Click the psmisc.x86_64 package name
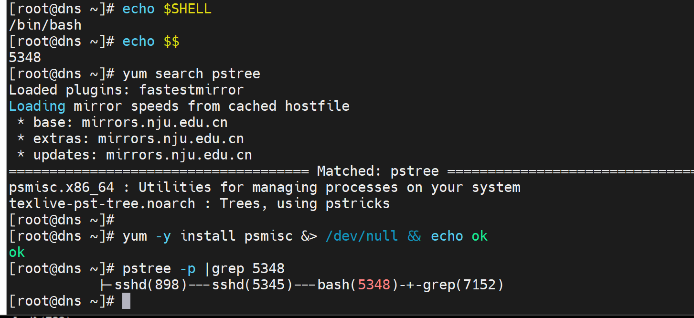 click(x=62, y=187)
